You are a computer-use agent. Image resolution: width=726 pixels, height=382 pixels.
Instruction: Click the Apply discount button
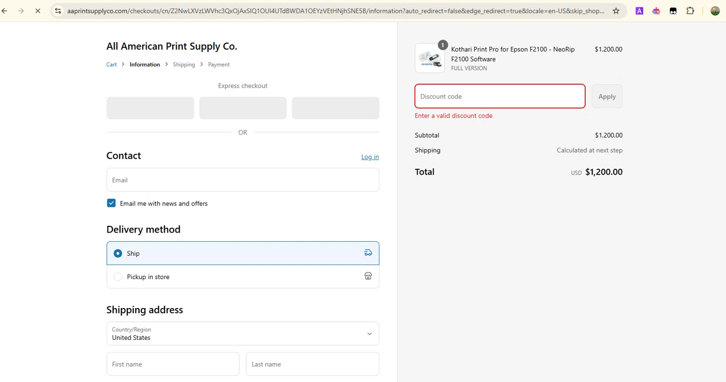[x=607, y=96]
